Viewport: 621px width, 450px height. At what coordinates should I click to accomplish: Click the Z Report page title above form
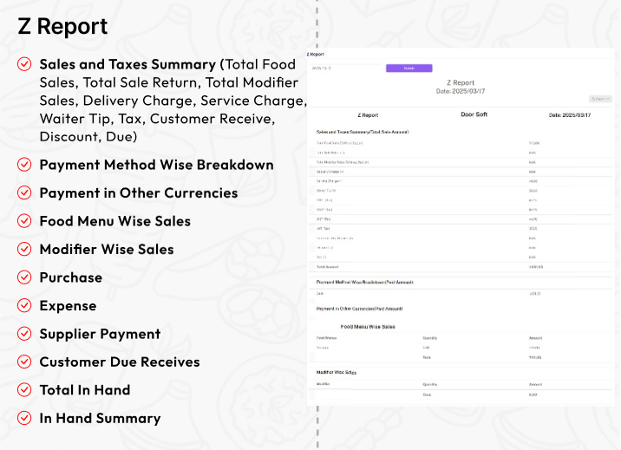coord(316,55)
